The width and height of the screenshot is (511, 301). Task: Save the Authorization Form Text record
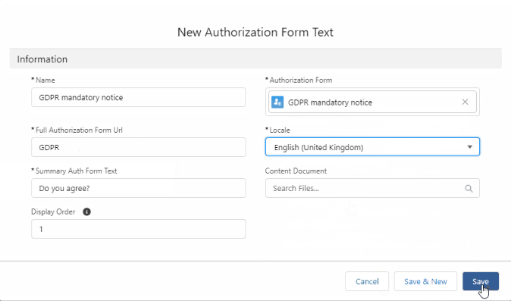tap(481, 281)
